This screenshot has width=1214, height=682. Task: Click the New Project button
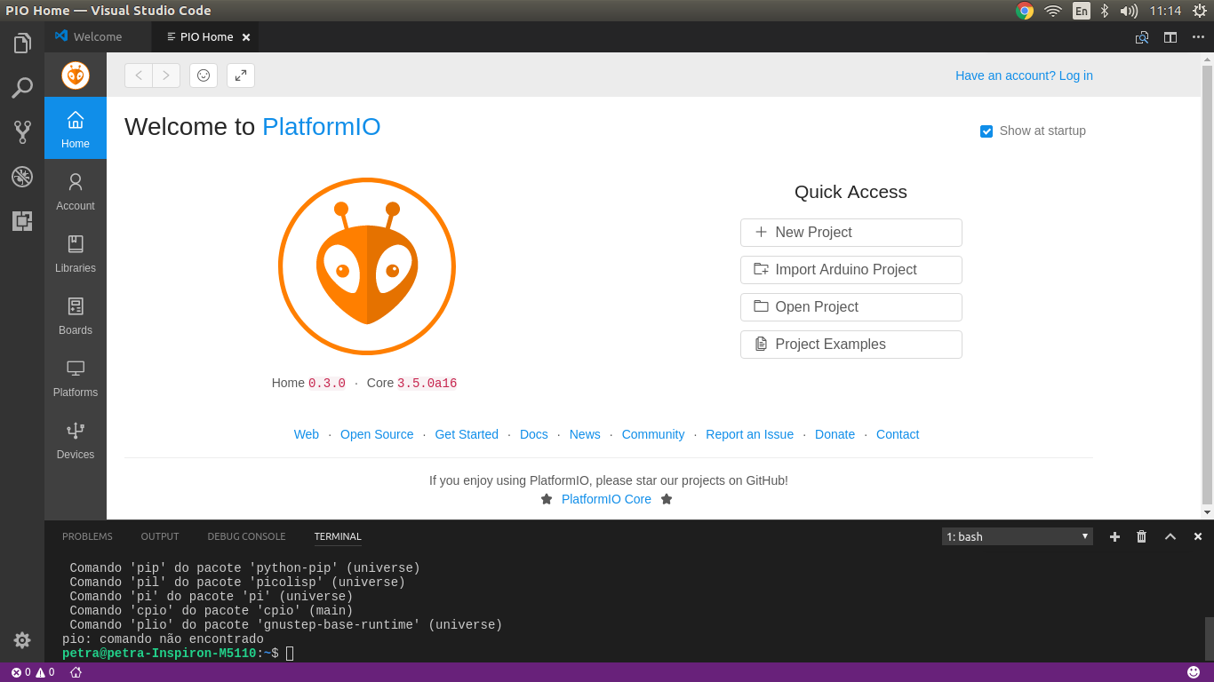[851, 232]
